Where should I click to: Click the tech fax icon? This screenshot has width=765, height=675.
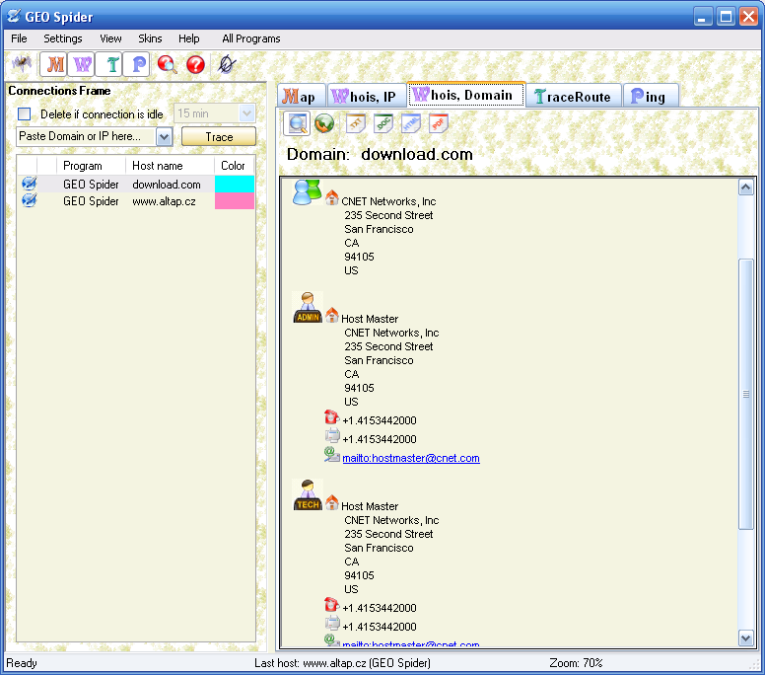pos(332,624)
